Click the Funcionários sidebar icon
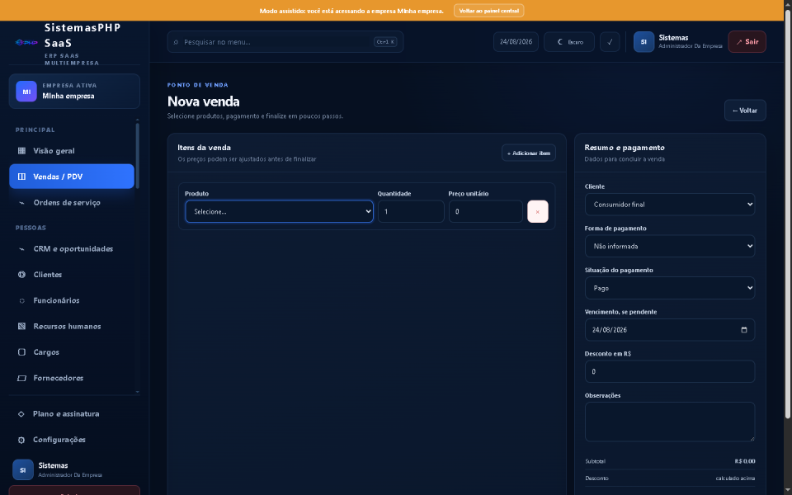The height and width of the screenshot is (495, 792). (x=21, y=300)
